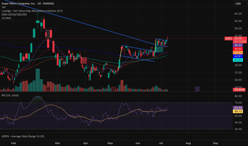The image size is (248, 146).
Task: Click the 59.13 RSI average label
Action: [x=238, y=111]
